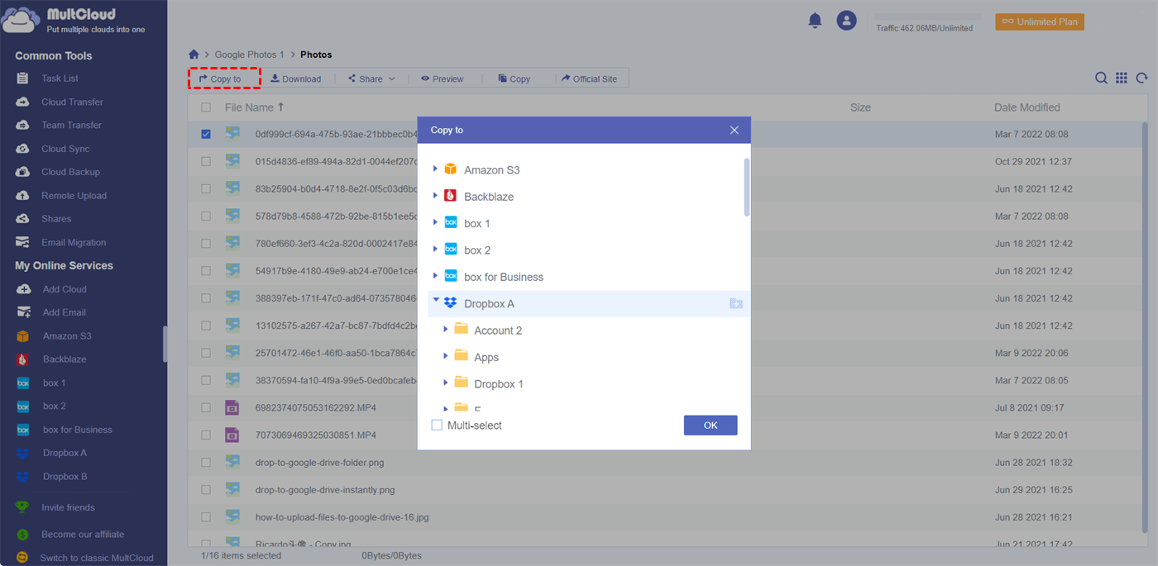The image size is (1158, 566).
Task: Close the Copy to dialog
Action: click(x=734, y=131)
